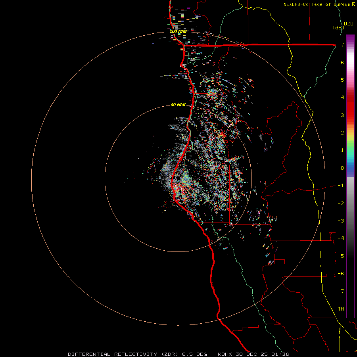357x357 pixels.
Task: Click the "-6" value on the color scale
Action: (x=341, y=274)
